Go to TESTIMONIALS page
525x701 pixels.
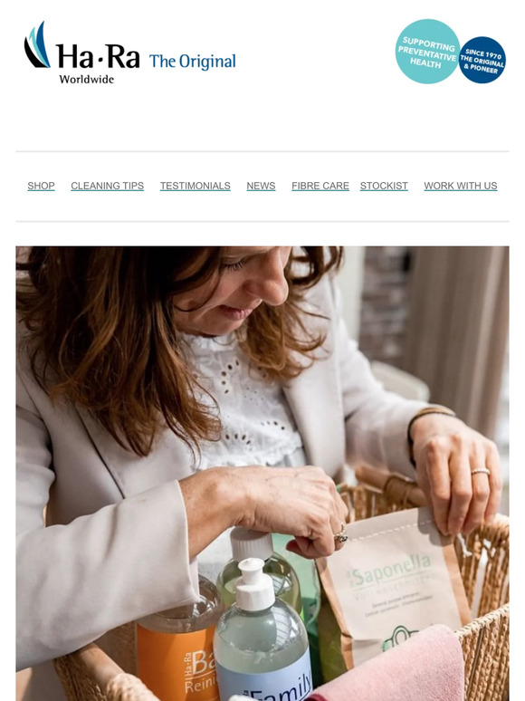point(196,186)
